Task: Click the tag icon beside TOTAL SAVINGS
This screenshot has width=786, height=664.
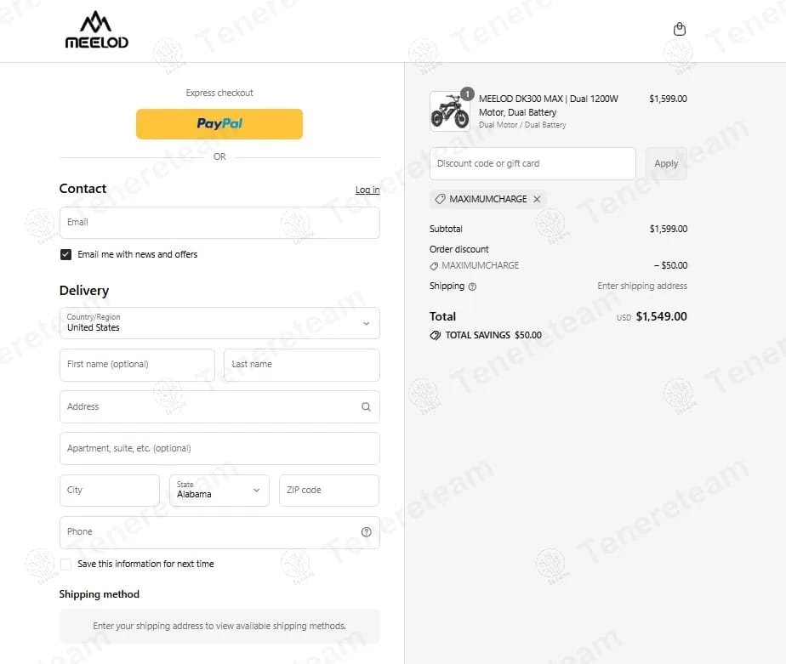Action: click(x=436, y=335)
